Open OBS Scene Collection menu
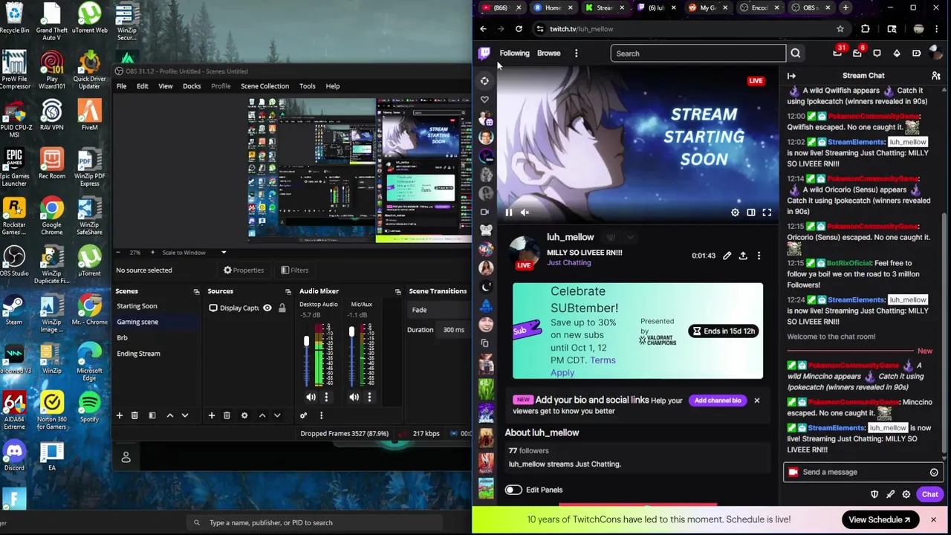 pos(264,86)
